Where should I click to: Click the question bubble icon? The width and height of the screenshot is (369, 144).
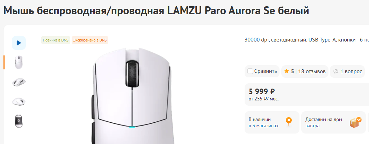pyautogui.click(x=336, y=71)
